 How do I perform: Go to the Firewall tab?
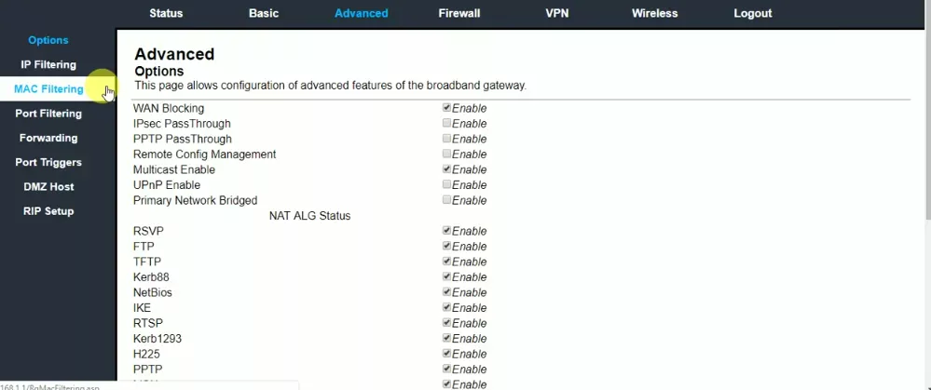point(459,13)
